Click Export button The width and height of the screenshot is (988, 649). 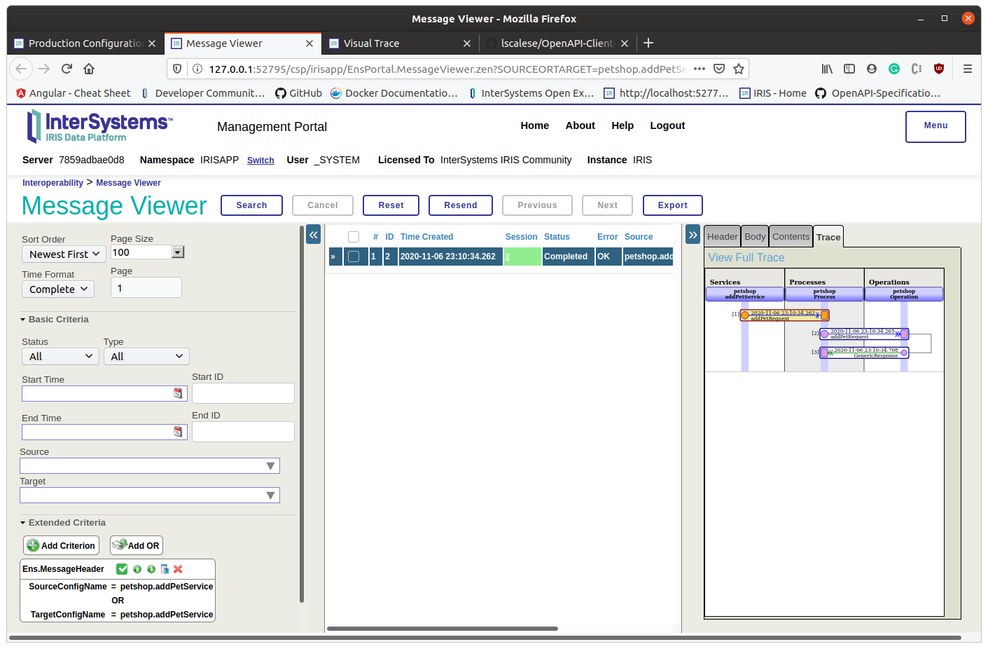(672, 205)
